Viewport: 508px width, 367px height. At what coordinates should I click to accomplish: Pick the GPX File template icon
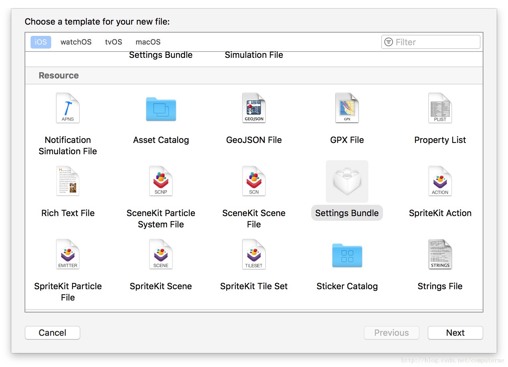pos(347,108)
